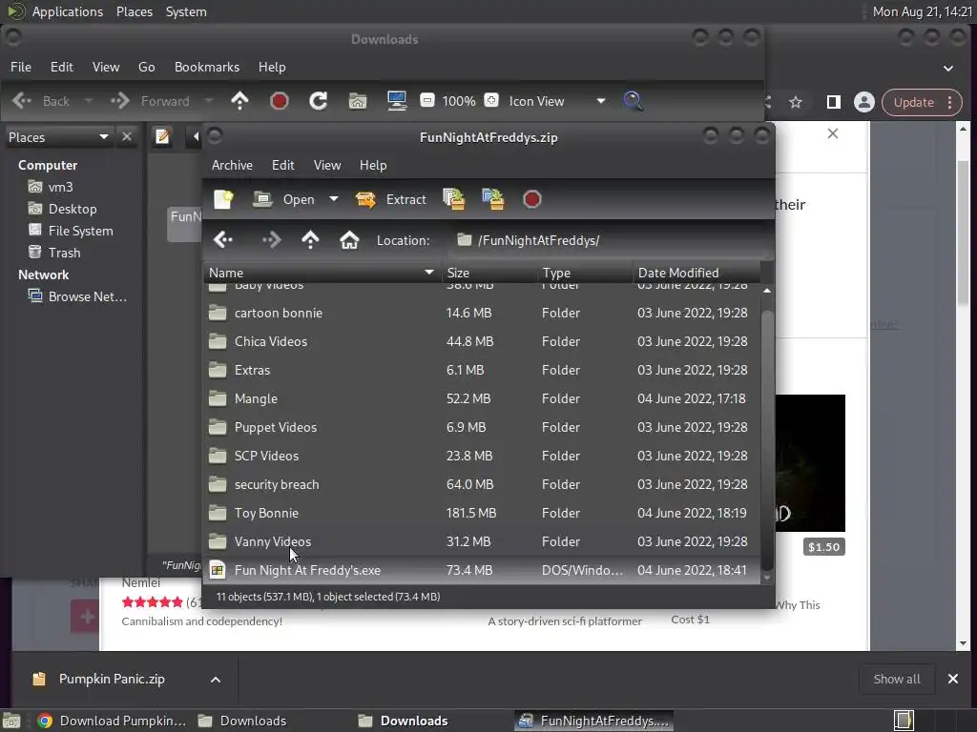
Task: Go back in archive location history
Action: pos(223,240)
